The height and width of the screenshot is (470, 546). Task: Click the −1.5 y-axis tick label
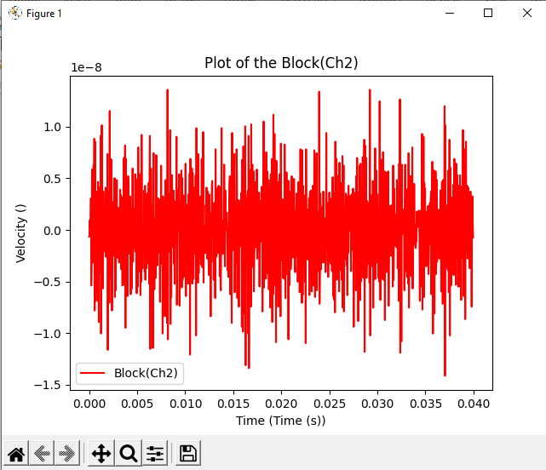[x=48, y=386]
